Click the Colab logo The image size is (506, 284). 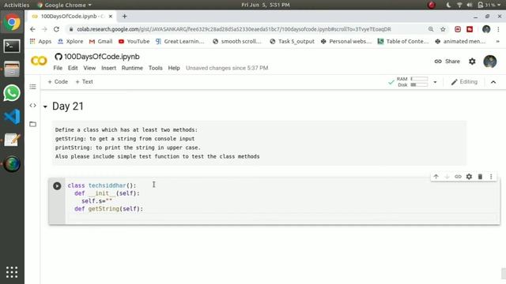(x=39, y=61)
